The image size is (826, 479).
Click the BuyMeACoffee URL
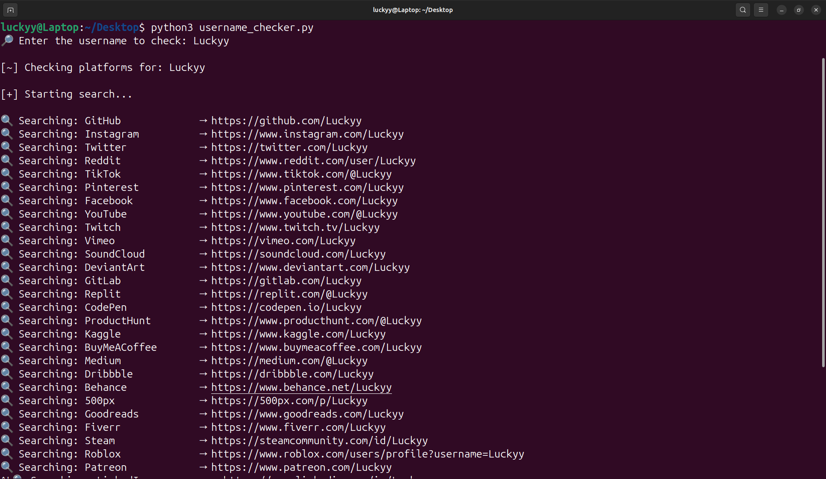[x=316, y=347]
